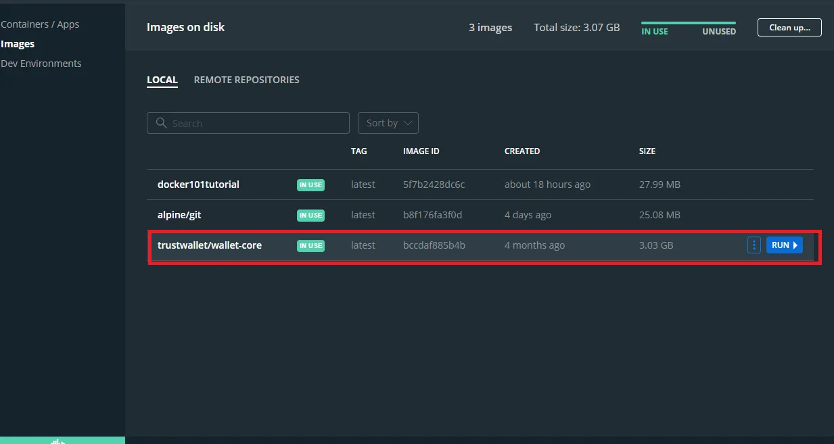Click the 25.08 MB size value

coord(659,215)
